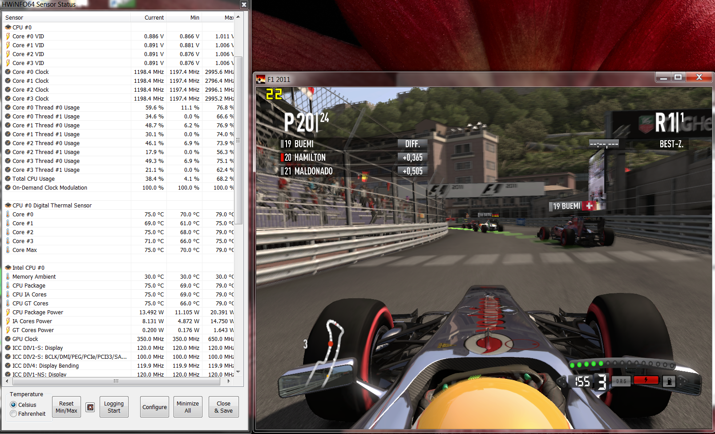Click the 38.4 % Total CPU Usage value

(x=154, y=178)
